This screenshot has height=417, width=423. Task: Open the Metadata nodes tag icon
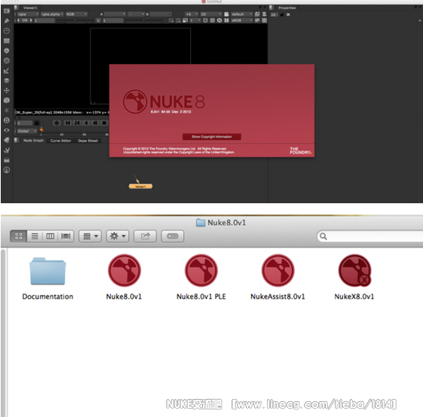click(x=7, y=140)
